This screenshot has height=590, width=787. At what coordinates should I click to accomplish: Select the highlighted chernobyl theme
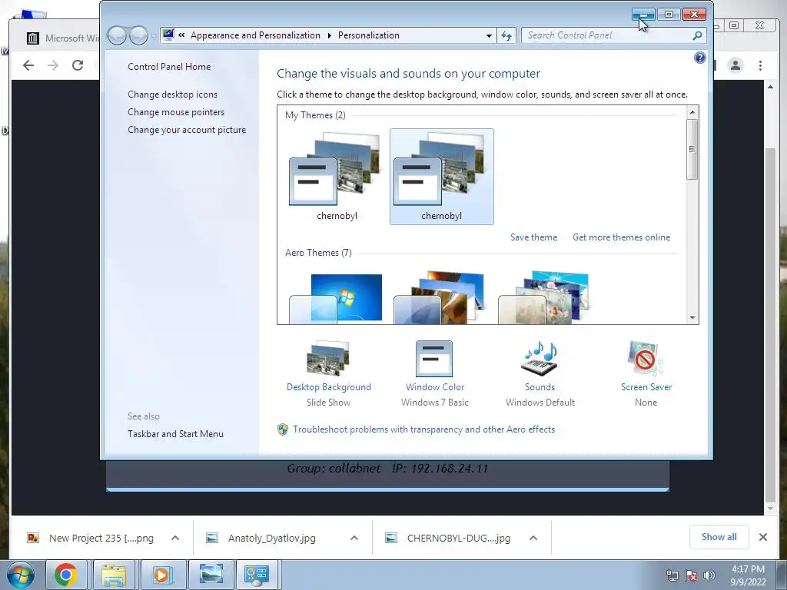[442, 177]
